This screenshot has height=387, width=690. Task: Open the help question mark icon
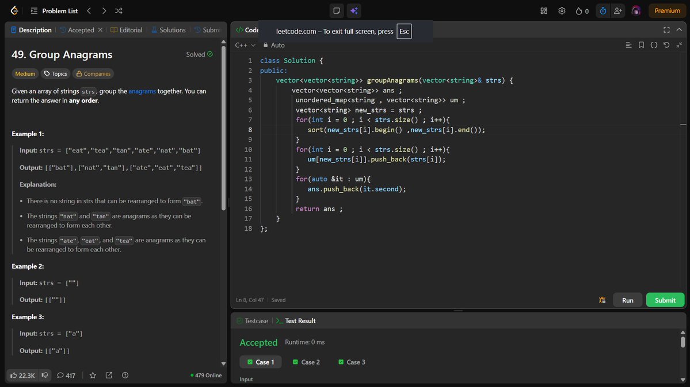click(x=125, y=375)
